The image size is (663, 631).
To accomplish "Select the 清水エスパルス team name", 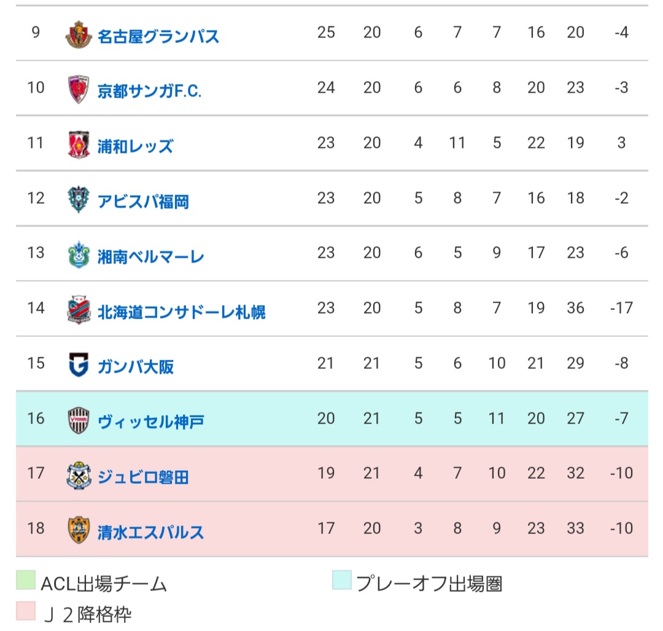I will point(150,532).
